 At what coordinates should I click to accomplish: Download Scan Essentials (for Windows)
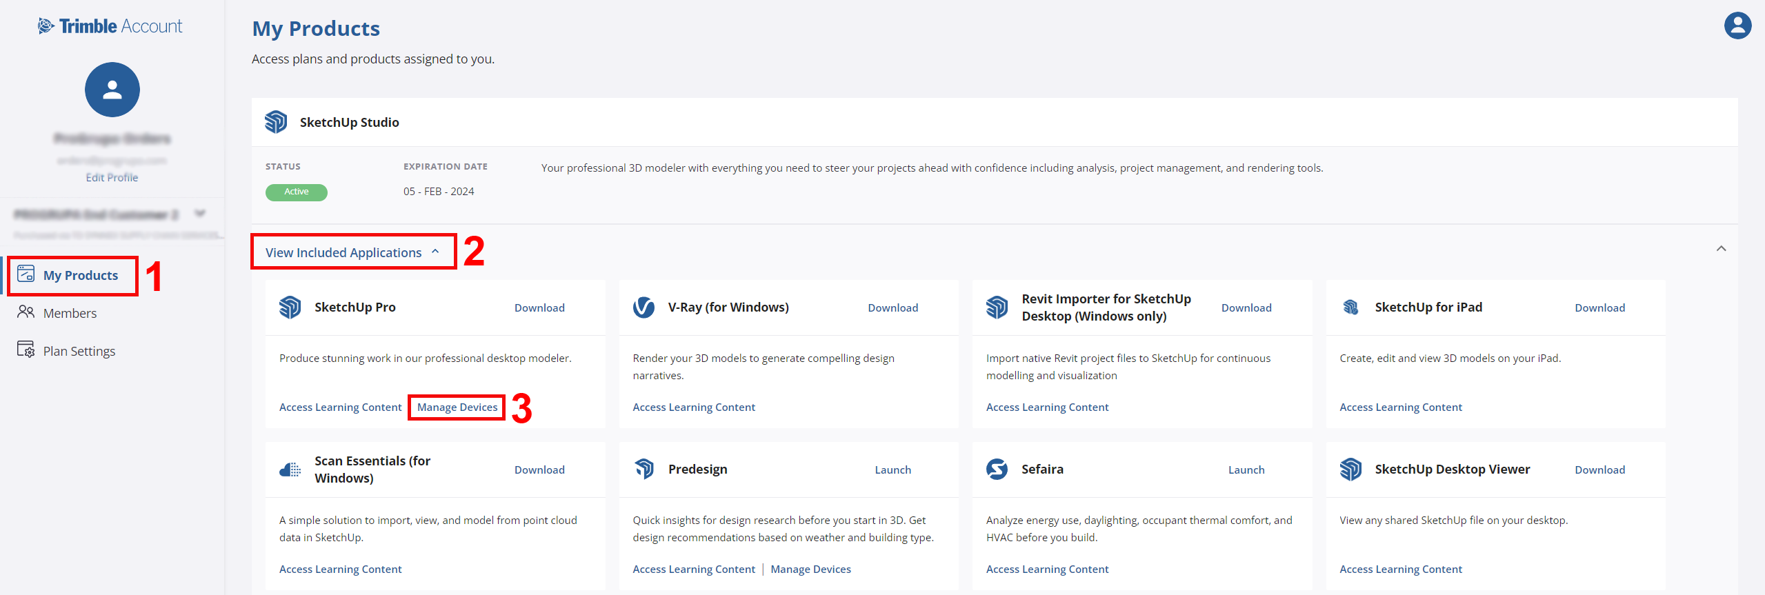(539, 470)
